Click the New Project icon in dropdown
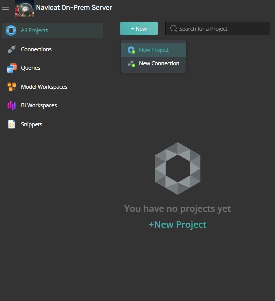275x301 pixels. [131, 50]
